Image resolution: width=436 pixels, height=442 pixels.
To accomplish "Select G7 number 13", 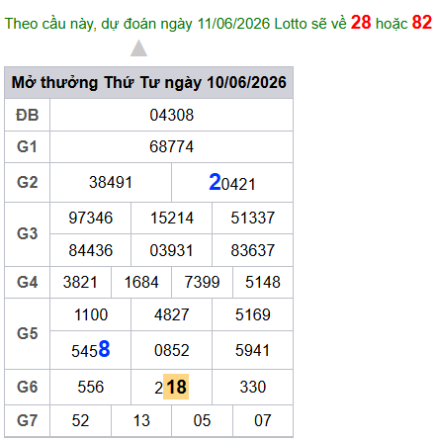I will pos(141,421).
